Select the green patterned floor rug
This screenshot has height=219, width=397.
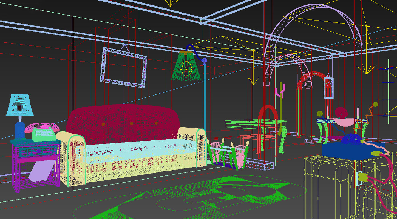[189, 197]
